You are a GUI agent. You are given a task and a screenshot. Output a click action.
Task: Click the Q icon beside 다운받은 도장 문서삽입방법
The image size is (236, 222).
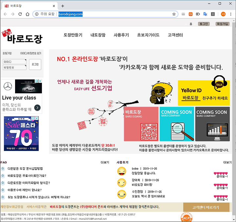[x=3, y=169]
